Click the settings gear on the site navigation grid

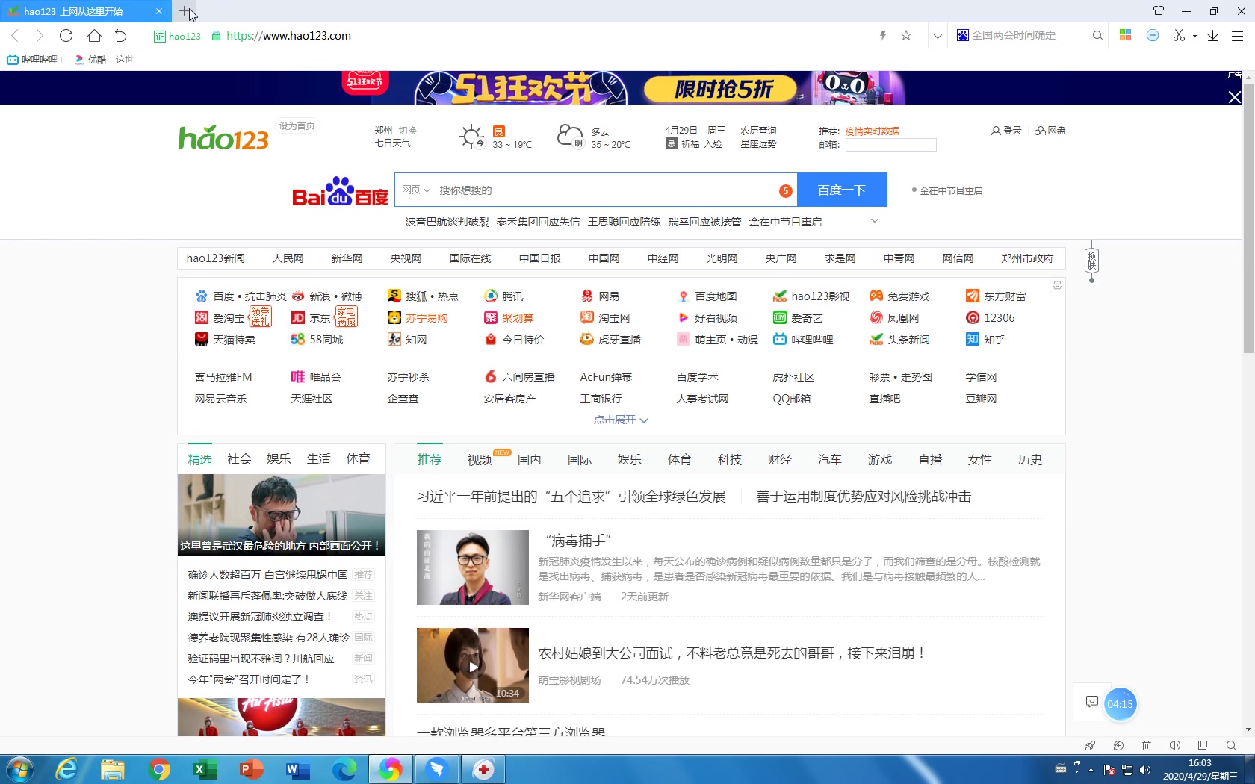(1057, 285)
